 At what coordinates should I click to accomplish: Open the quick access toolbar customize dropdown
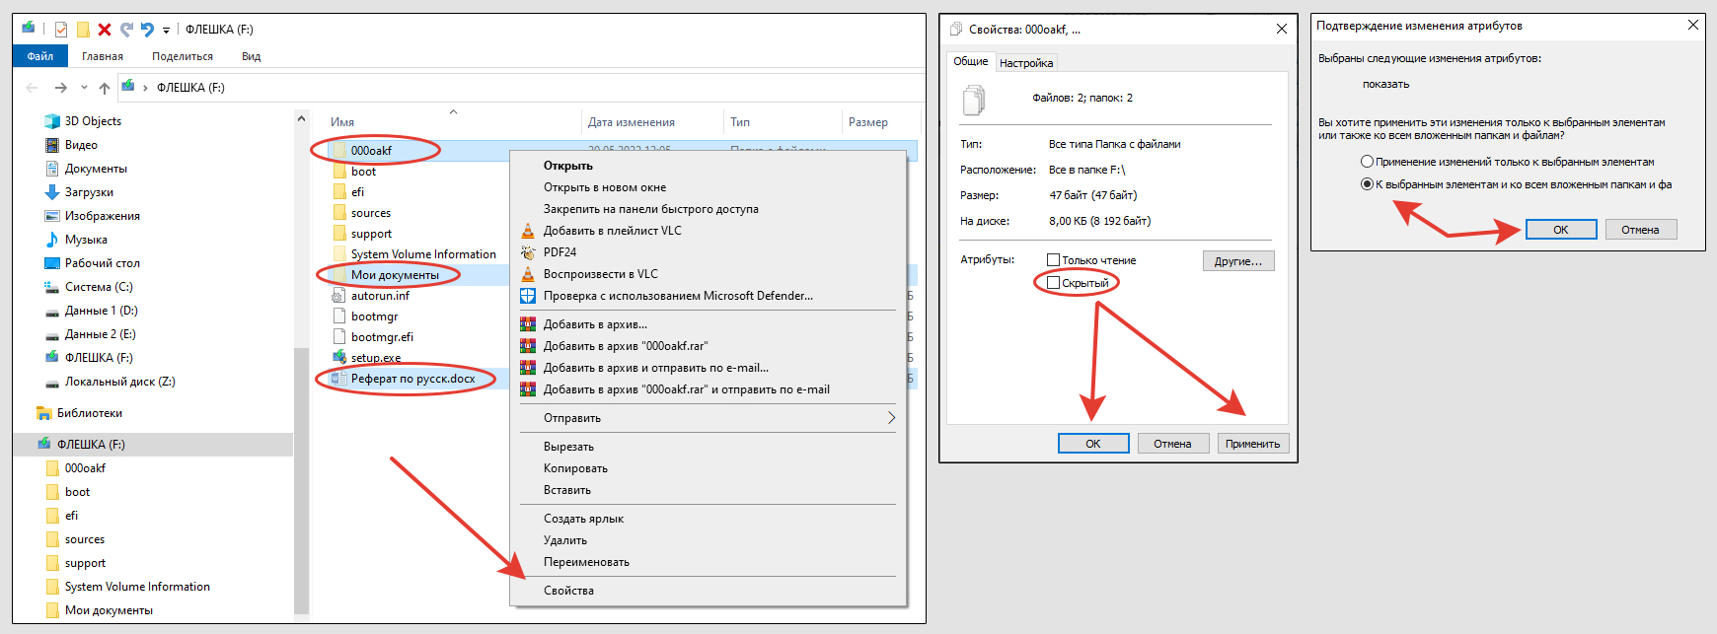166,31
